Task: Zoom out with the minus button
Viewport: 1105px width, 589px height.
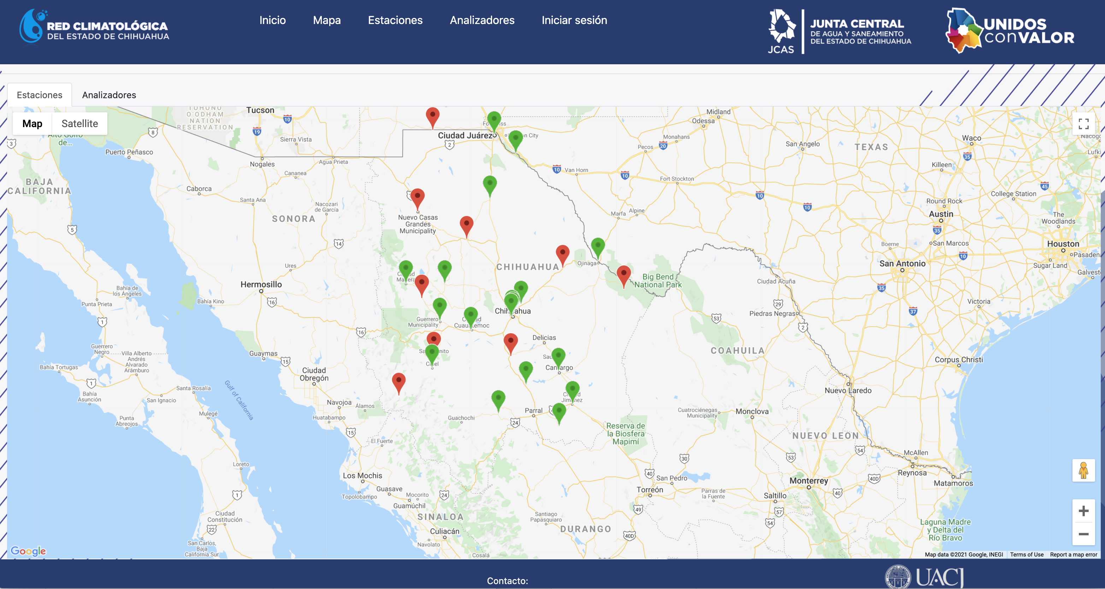Action: tap(1083, 534)
